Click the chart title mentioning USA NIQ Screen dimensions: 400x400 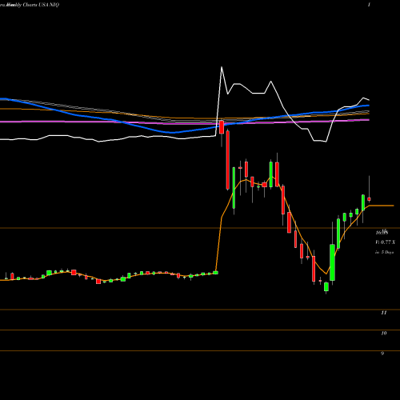(30, 5)
